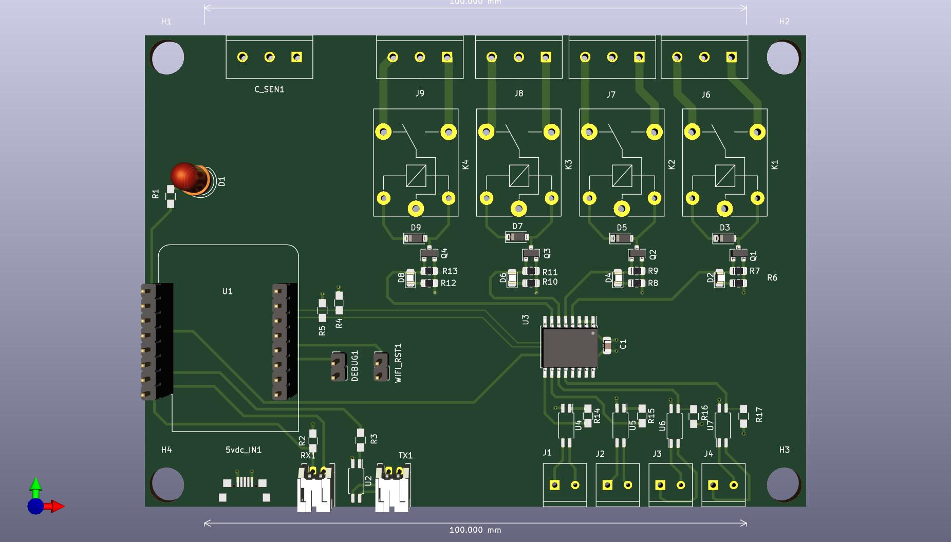This screenshot has height=542, width=951.
Task: Click the U3 IC chip body
Action: (x=568, y=347)
